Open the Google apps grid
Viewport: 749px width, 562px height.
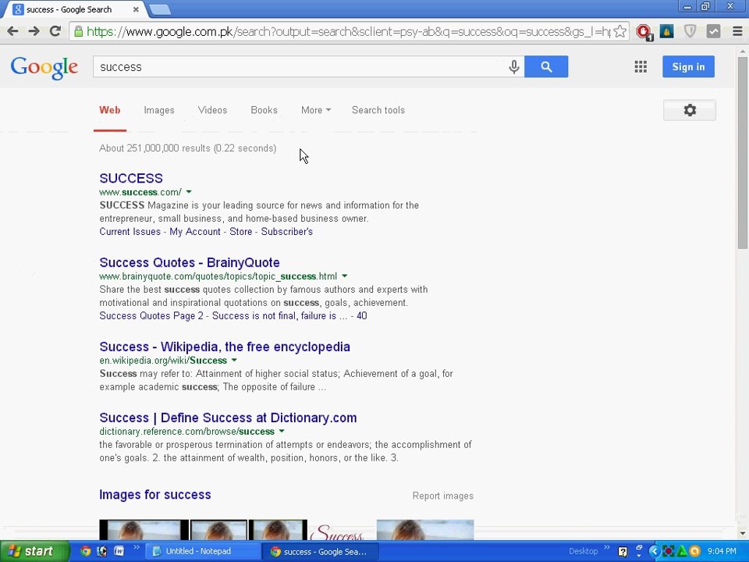point(641,66)
